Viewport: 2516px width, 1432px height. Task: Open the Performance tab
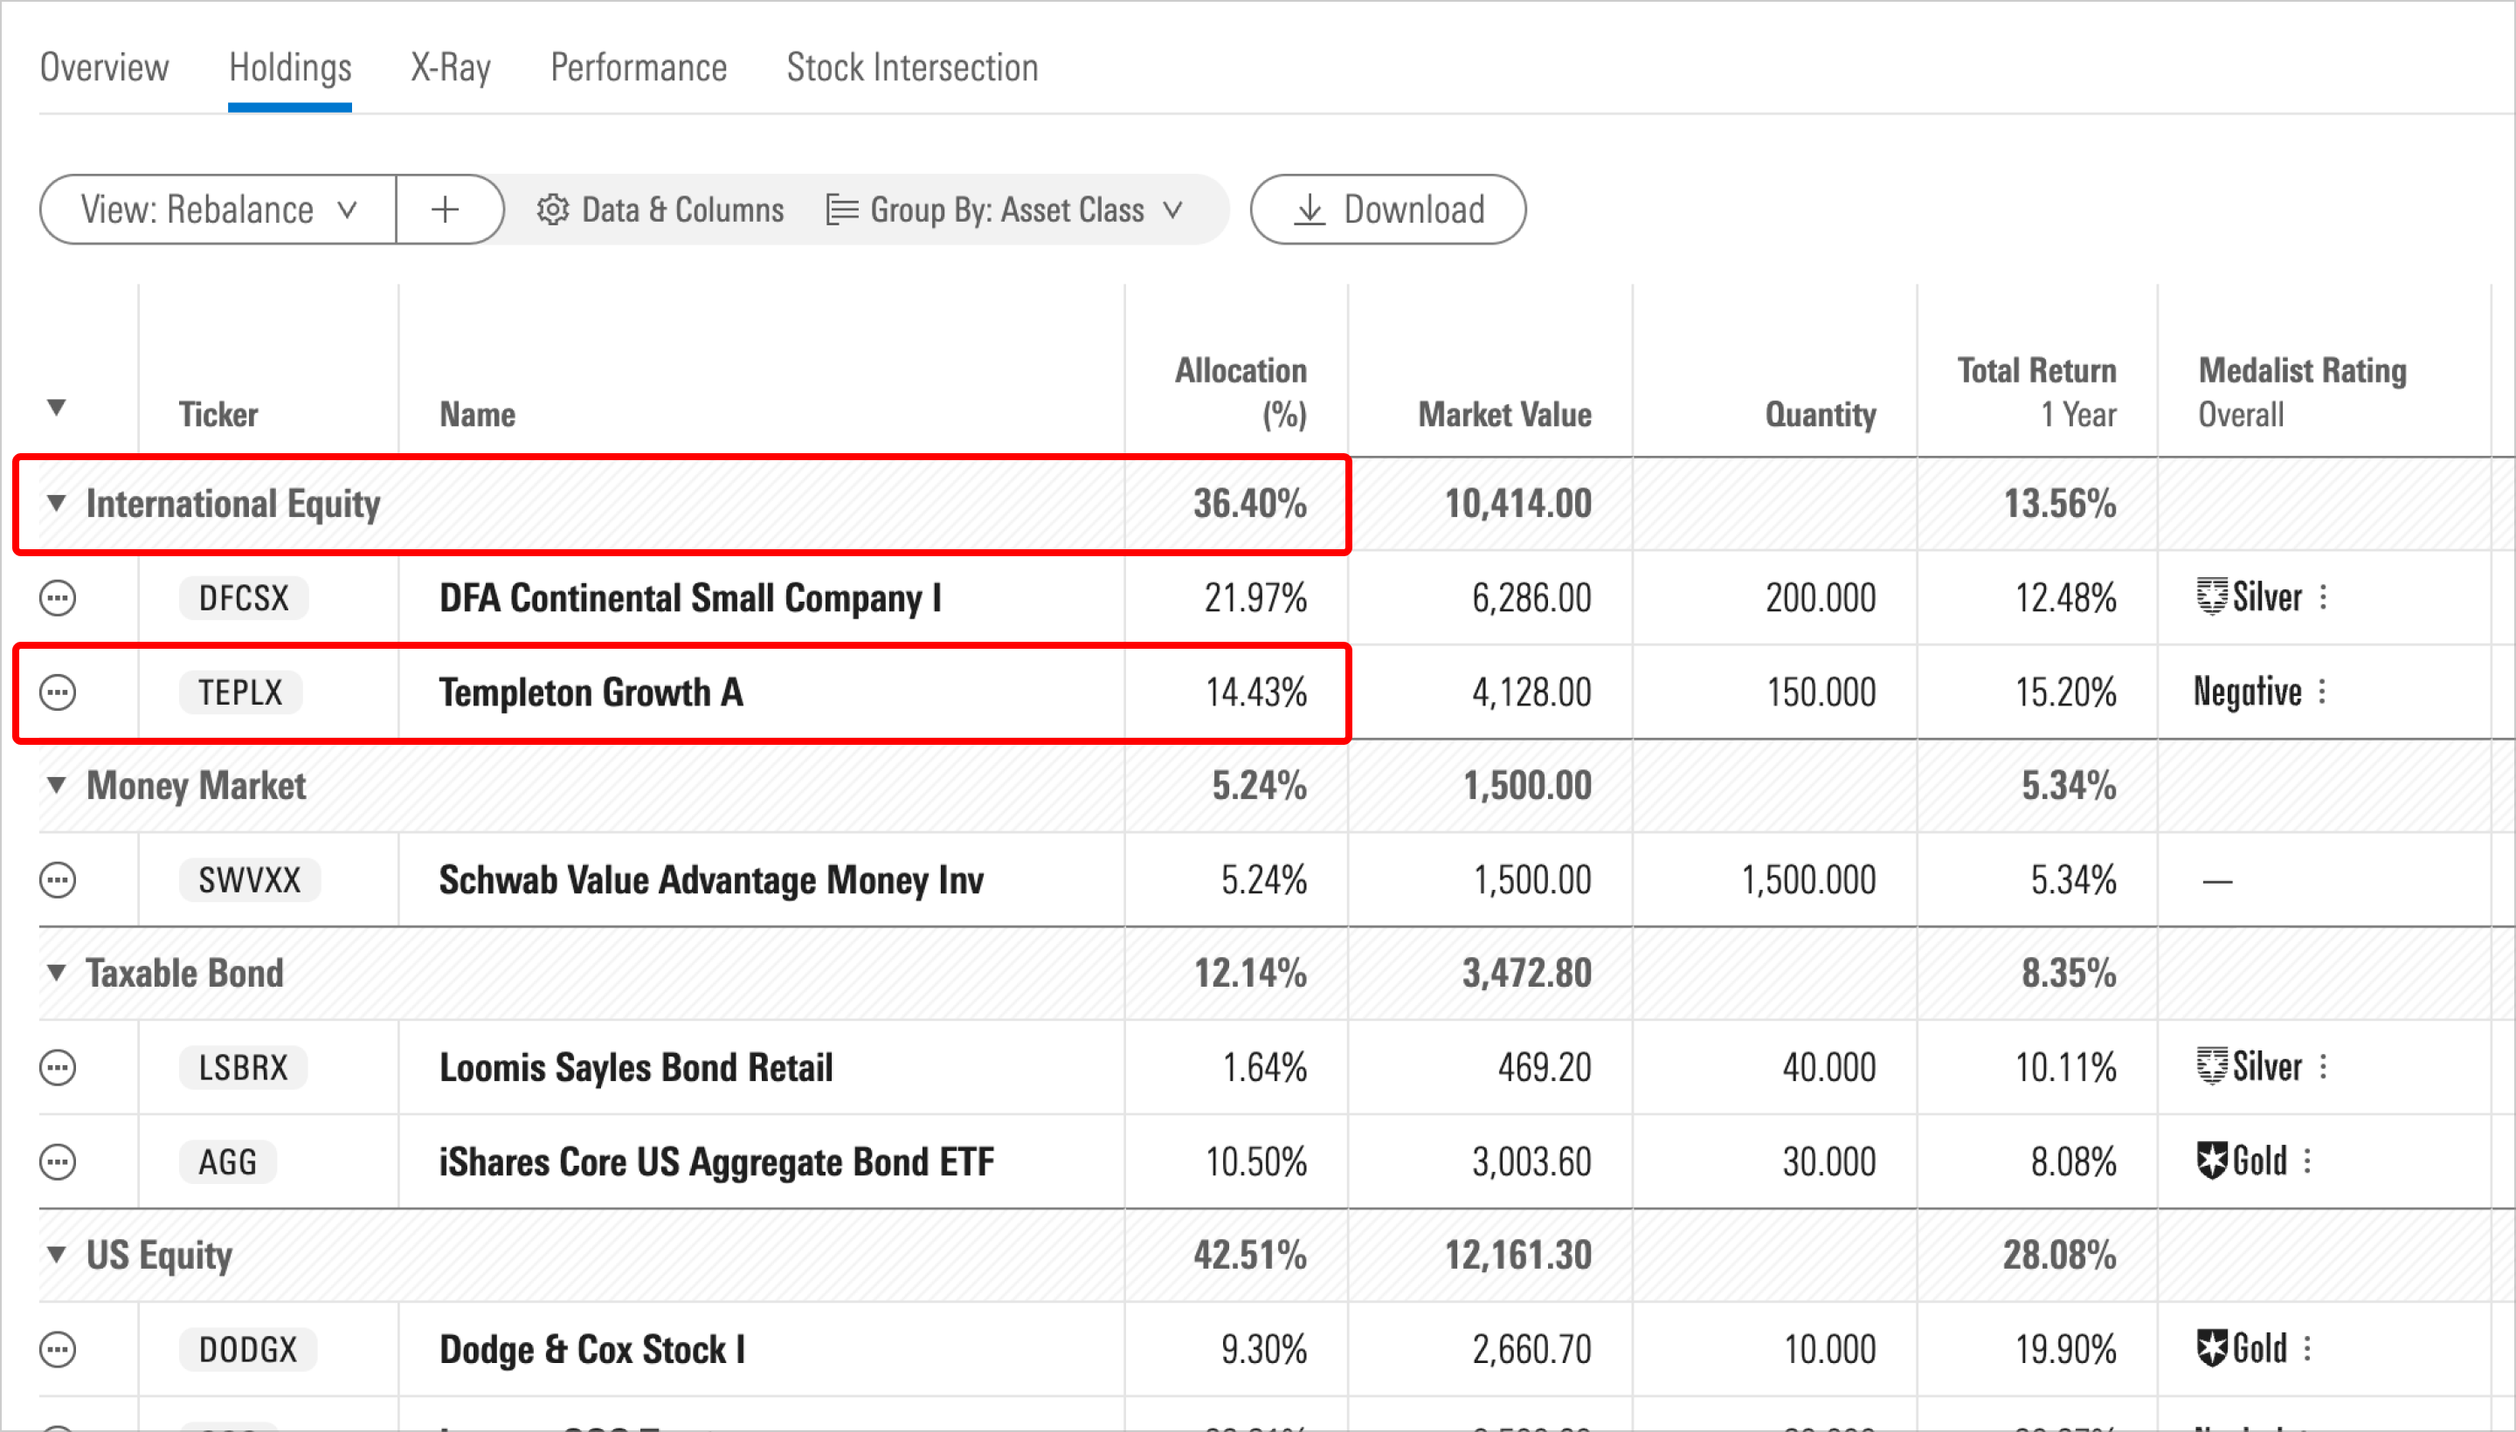point(639,68)
